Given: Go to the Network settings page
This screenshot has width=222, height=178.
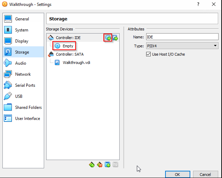Looking at the screenshot, I should tap(23, 74).
